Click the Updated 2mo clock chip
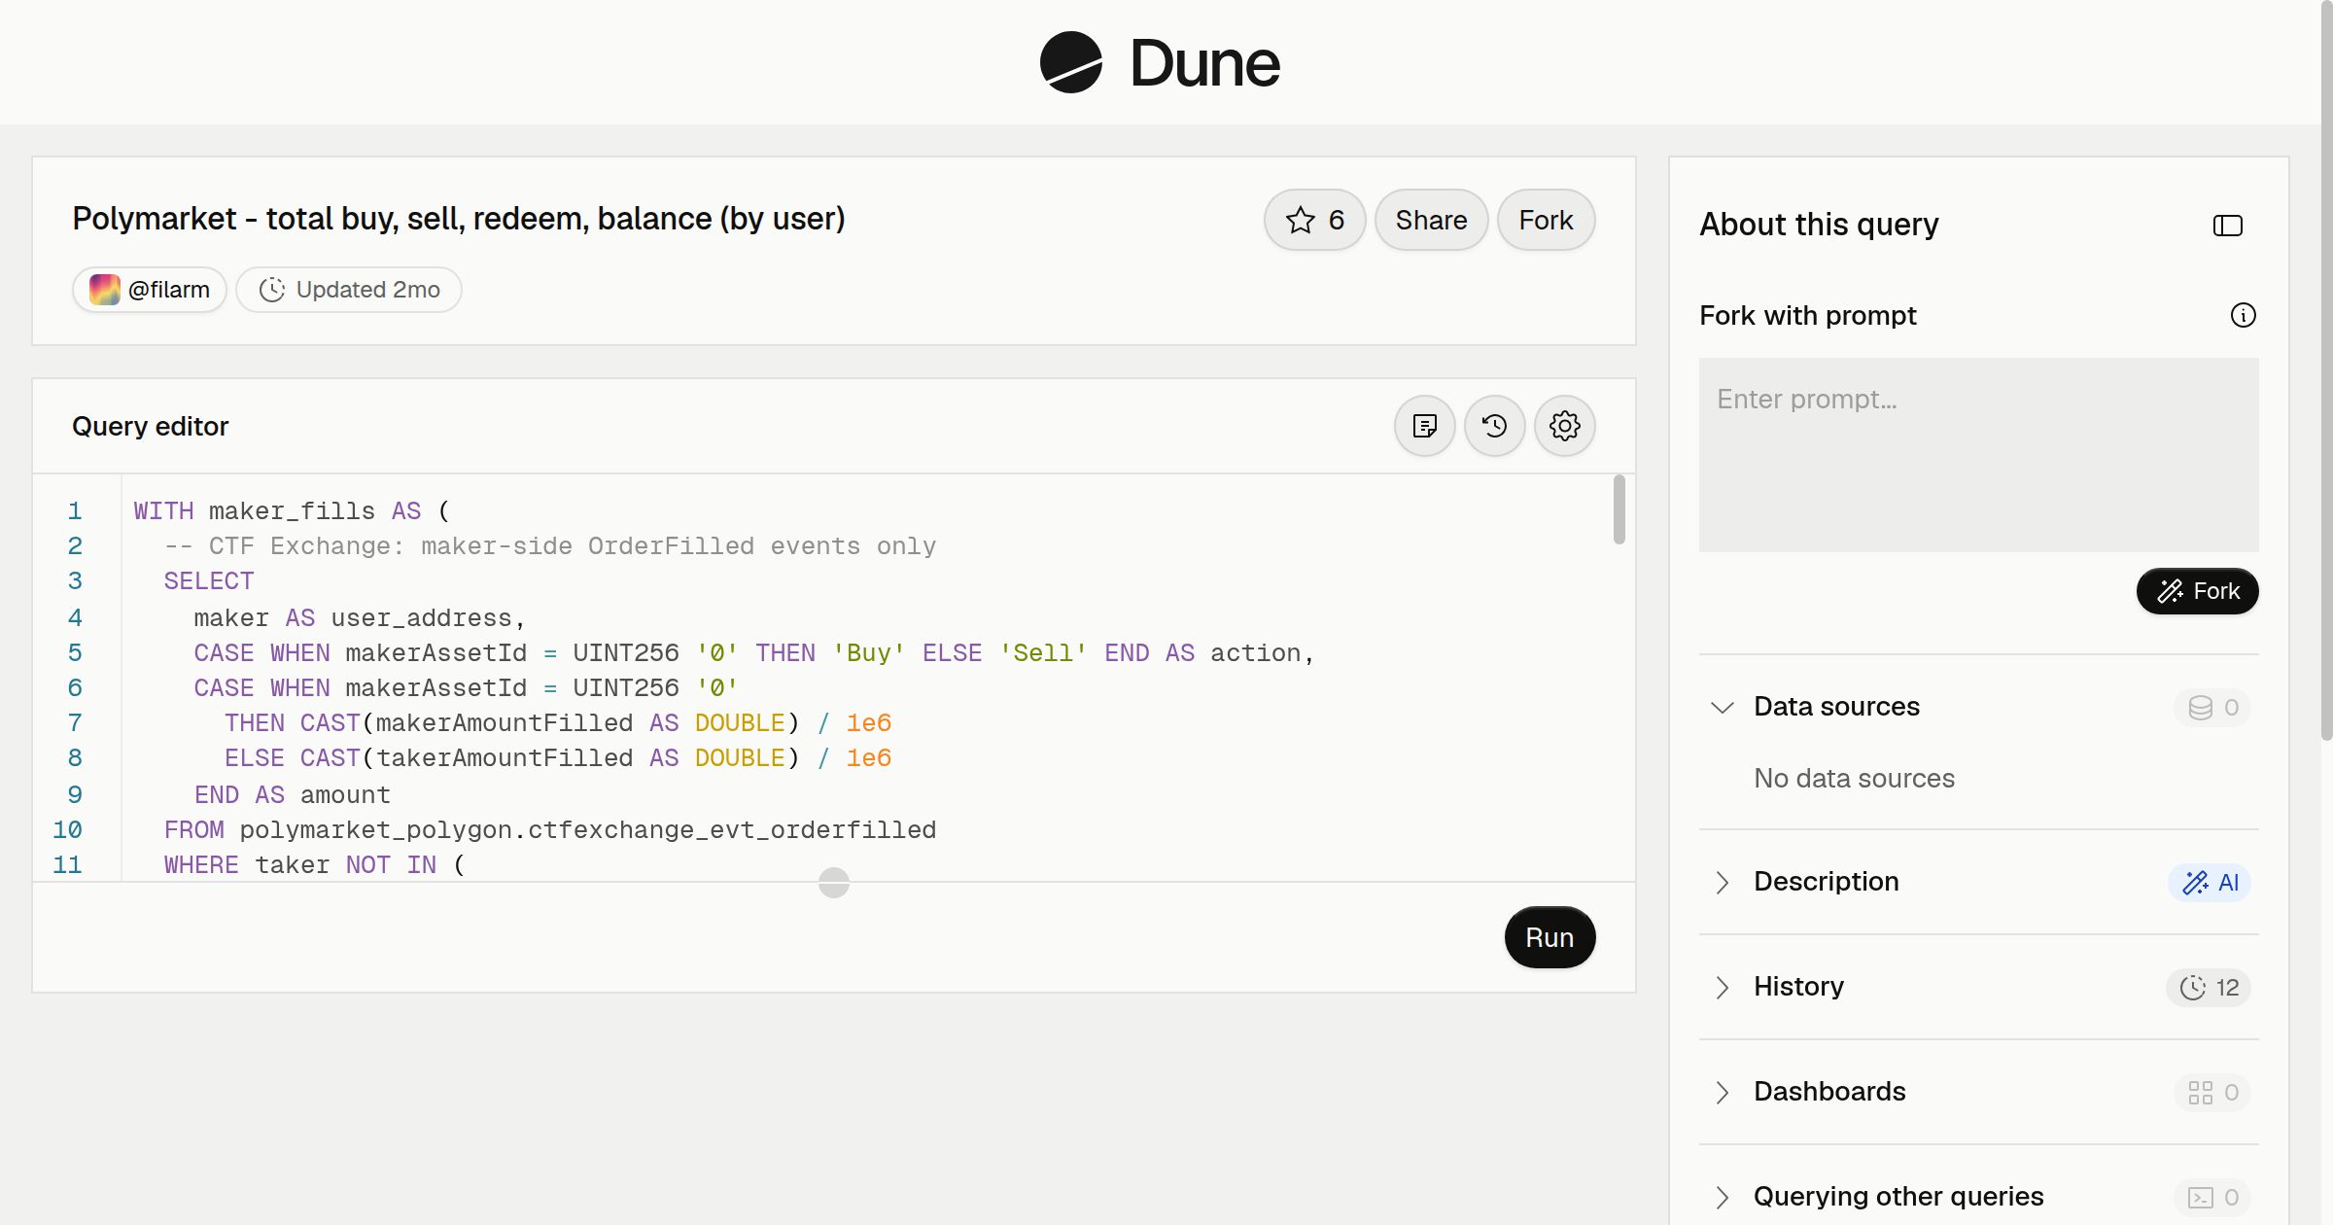 pyautogui.click(x=349, y=290)
